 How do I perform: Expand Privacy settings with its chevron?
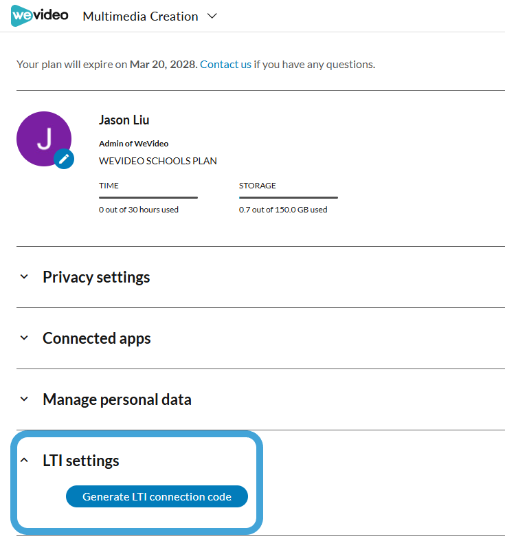pos(24,276)
